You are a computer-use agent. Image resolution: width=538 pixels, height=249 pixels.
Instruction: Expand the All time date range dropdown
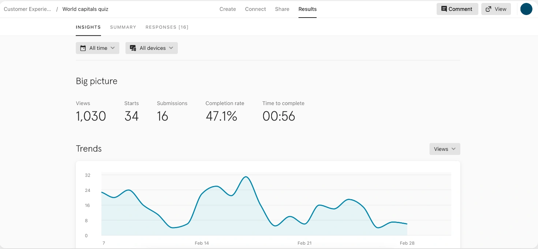(x=97, y=48)
